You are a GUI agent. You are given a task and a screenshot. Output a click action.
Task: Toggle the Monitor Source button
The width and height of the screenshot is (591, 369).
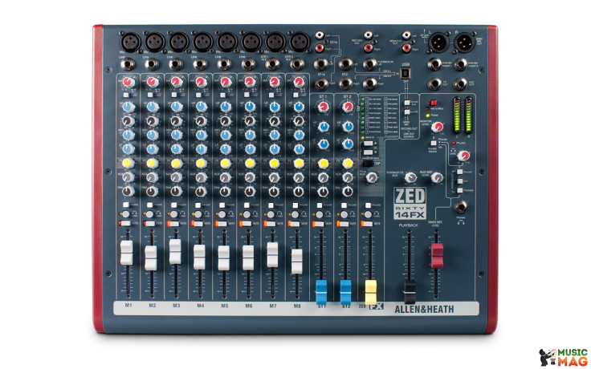(x=434, y=143)
